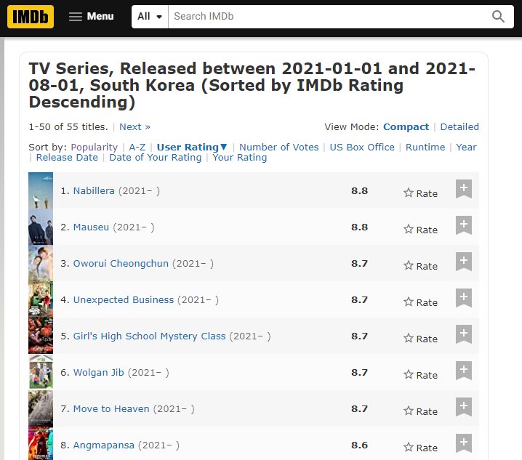
Task: Click the Wolgan Jib poster thumbnail
Action: pyautogui.click(x=41, y=372)
